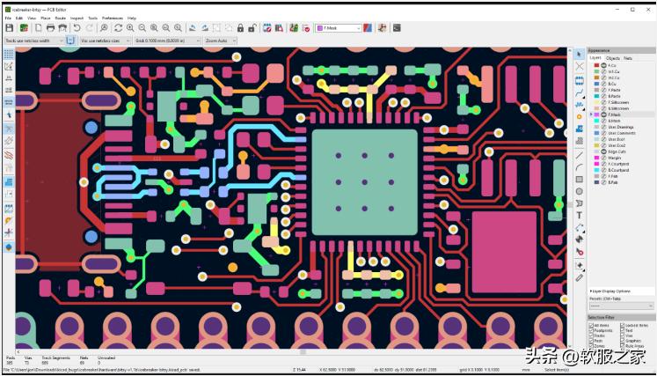Select the Edge.Cuts layer
Screen dimensions: 657x376
pos(616,151)
